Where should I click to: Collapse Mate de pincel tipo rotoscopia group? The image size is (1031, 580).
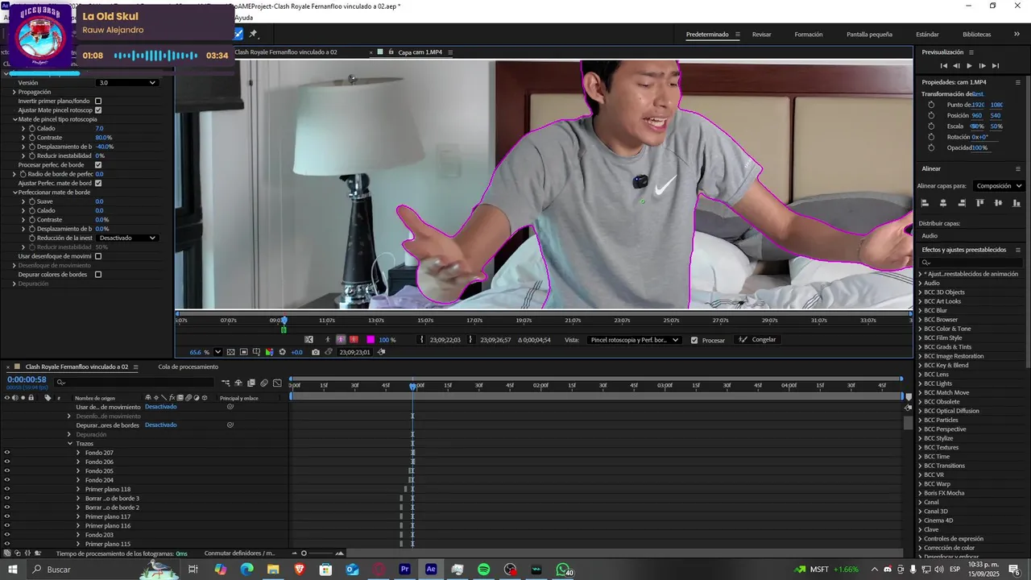tap(14, 119)
